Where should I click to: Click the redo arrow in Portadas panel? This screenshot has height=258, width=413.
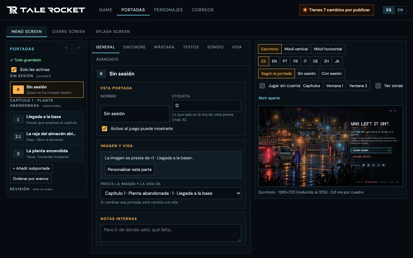[78, 49]
